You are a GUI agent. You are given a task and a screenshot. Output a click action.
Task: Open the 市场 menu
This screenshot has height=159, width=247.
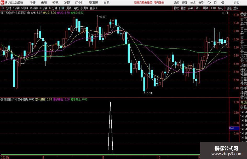coord(44,3)
